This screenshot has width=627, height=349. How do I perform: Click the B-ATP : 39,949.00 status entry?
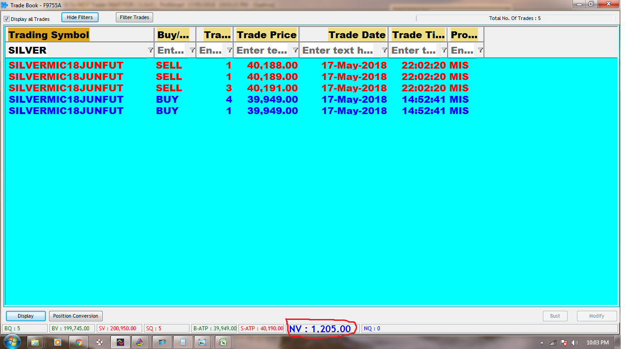214,328
